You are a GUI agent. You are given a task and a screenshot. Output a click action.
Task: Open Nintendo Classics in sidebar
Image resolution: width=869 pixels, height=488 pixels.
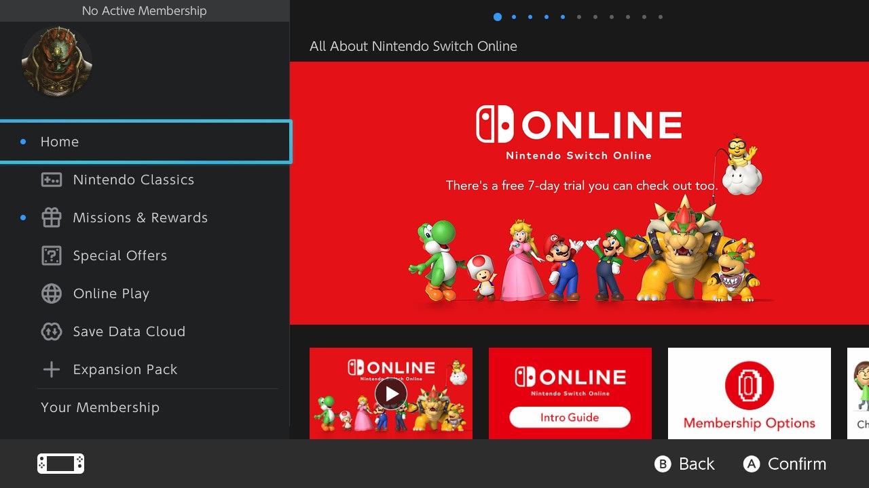tap(145, 180)
